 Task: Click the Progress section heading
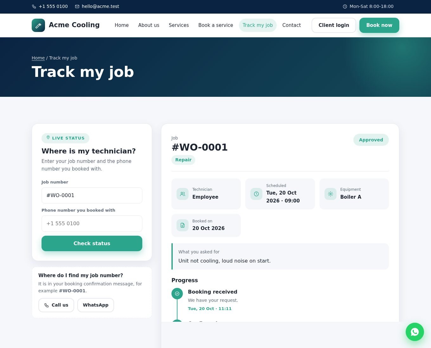pos(185,280)
